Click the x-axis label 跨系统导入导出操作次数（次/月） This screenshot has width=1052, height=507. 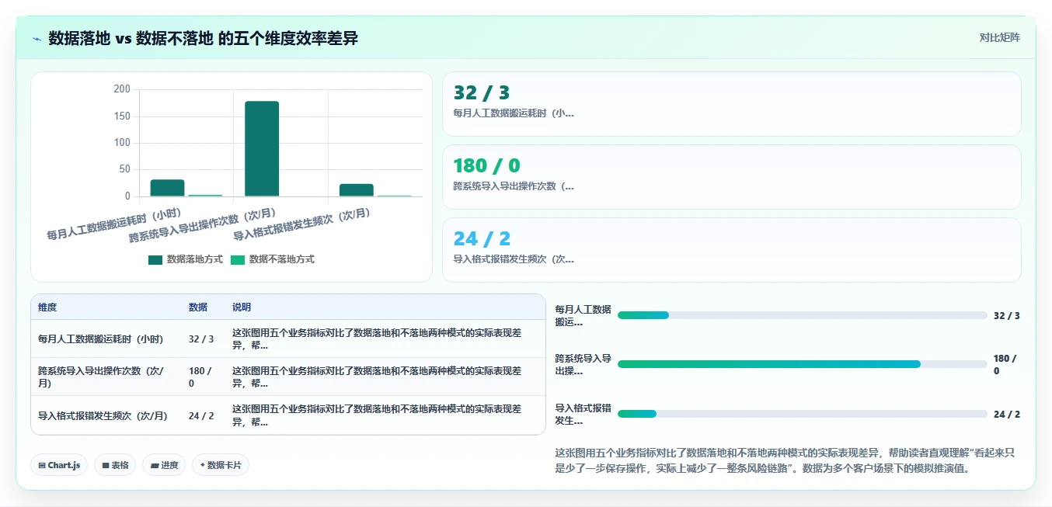point(203,227)
